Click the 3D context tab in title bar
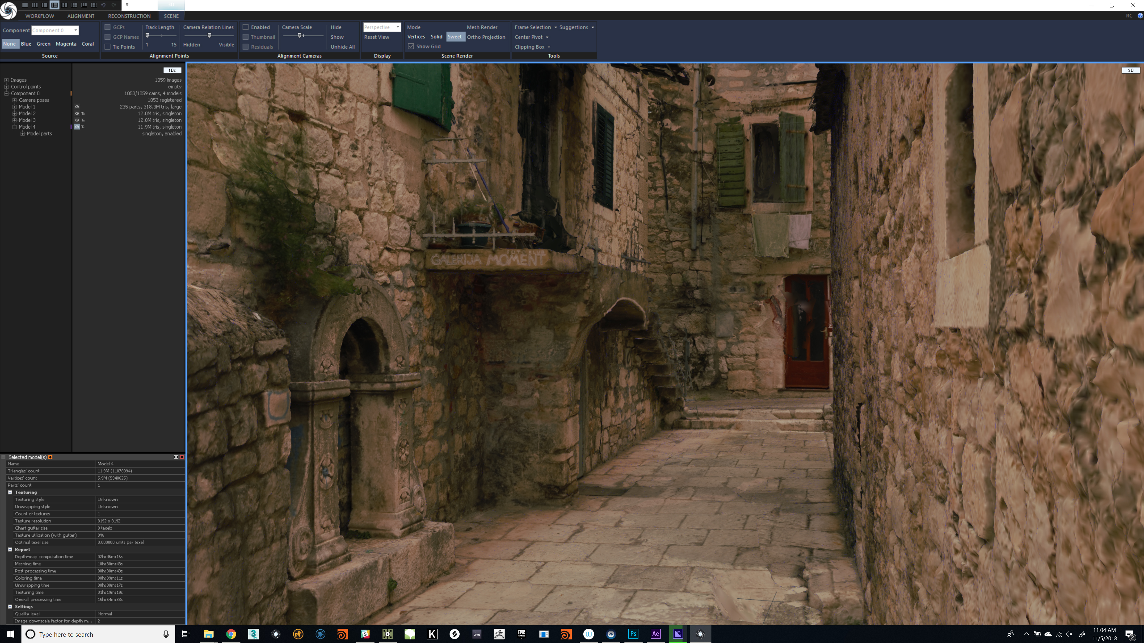This screenshot has height=643, width=1144. 171,5
